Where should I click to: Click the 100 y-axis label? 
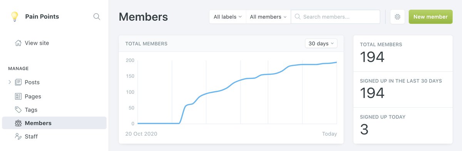(130, 92)
